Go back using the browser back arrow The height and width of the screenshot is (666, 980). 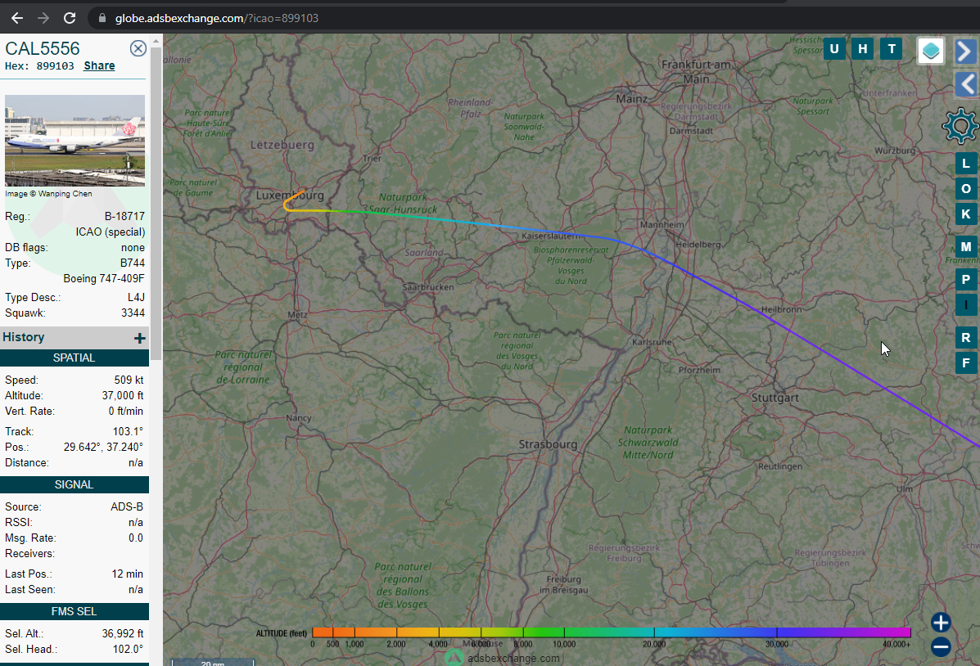click(x=17, y=18)
